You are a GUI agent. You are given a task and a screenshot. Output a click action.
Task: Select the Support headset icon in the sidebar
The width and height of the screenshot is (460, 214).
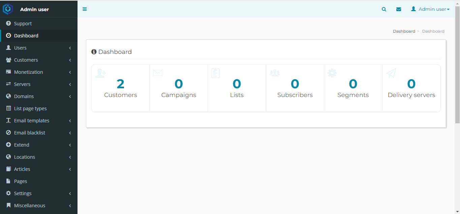point(7,23)
